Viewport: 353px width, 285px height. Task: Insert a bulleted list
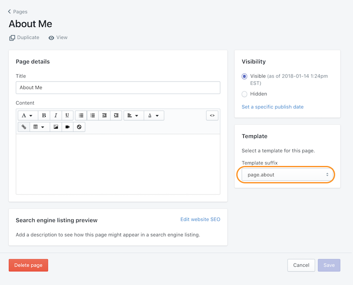point(81,115)
